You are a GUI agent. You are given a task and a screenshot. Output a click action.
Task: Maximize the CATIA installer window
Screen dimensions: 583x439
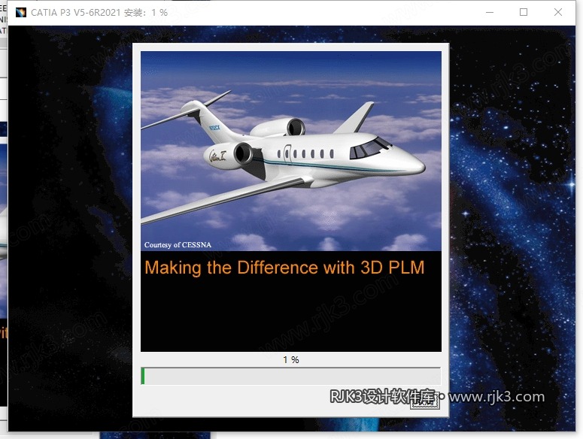[524, 12]
